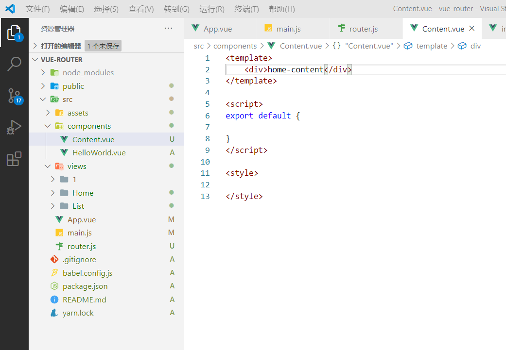
Task: Expand the public folder chevron
Action: pos(43,86)
